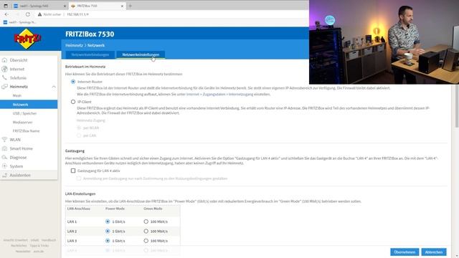Open the Assistenten sidebar icon

click(4, 175)
